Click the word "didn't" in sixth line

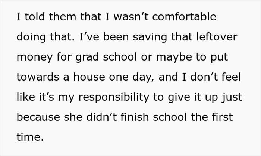[x=101, y=117]
